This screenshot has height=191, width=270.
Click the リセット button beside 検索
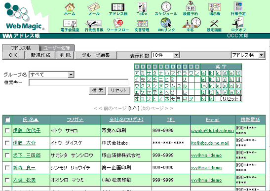pyautogui.click(x=118, y=90)
